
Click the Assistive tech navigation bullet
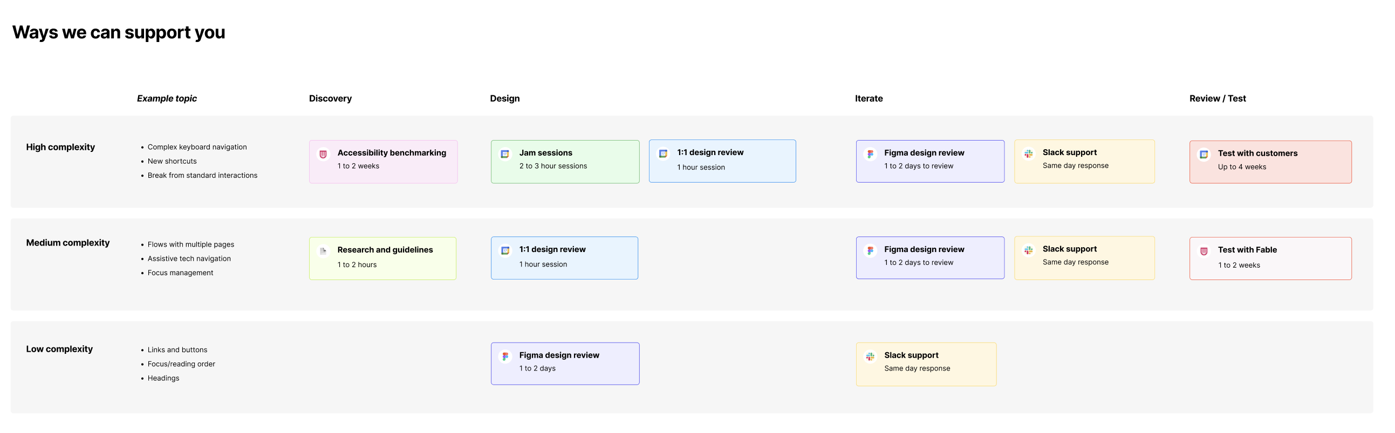click(189, 259)
